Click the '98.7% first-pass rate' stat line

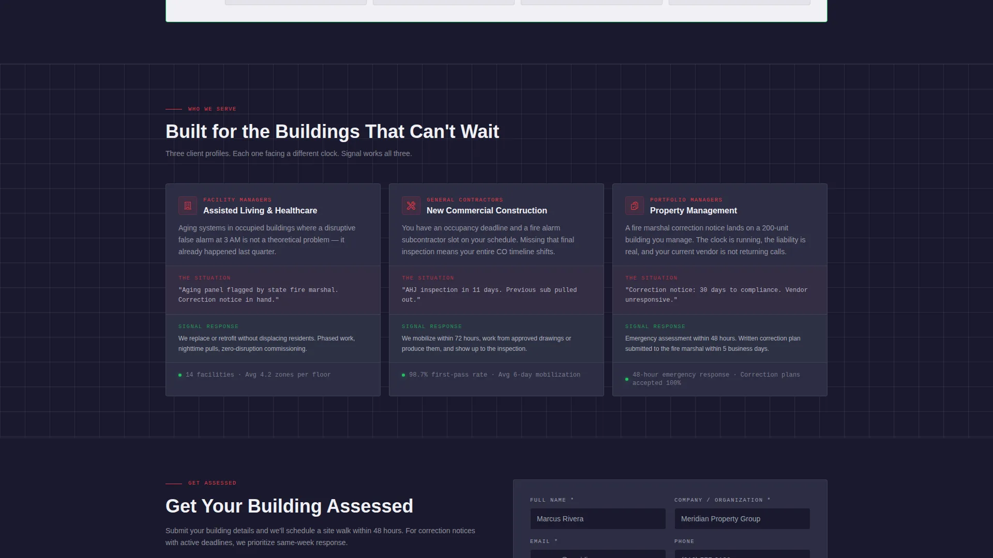[x=494, y=375]
